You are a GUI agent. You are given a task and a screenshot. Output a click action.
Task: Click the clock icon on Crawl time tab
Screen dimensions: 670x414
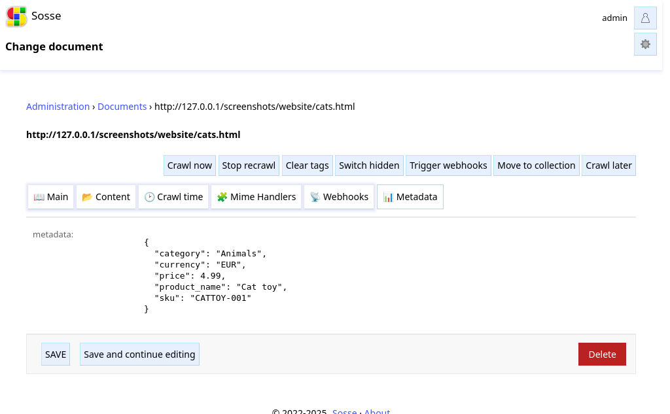pyautogui.click(x=150, y=197)
